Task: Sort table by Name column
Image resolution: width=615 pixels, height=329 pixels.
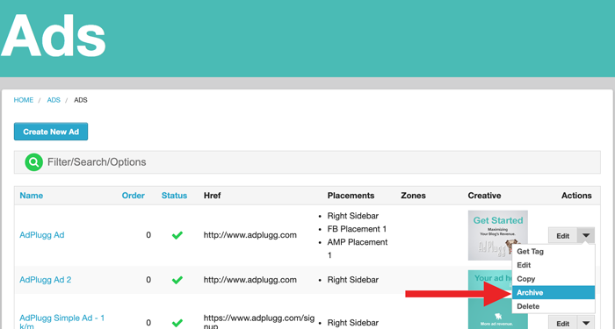Action: tap(32, 196)
